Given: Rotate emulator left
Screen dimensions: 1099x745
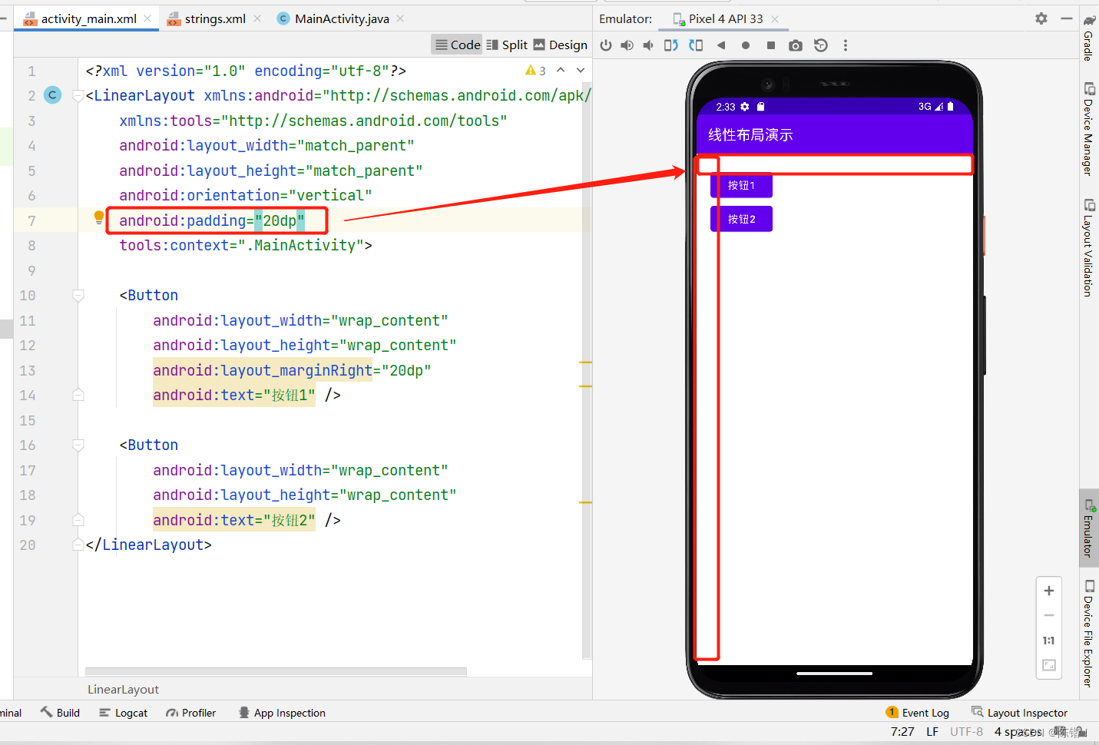Looking at the screenshot, I should (671, 45).
